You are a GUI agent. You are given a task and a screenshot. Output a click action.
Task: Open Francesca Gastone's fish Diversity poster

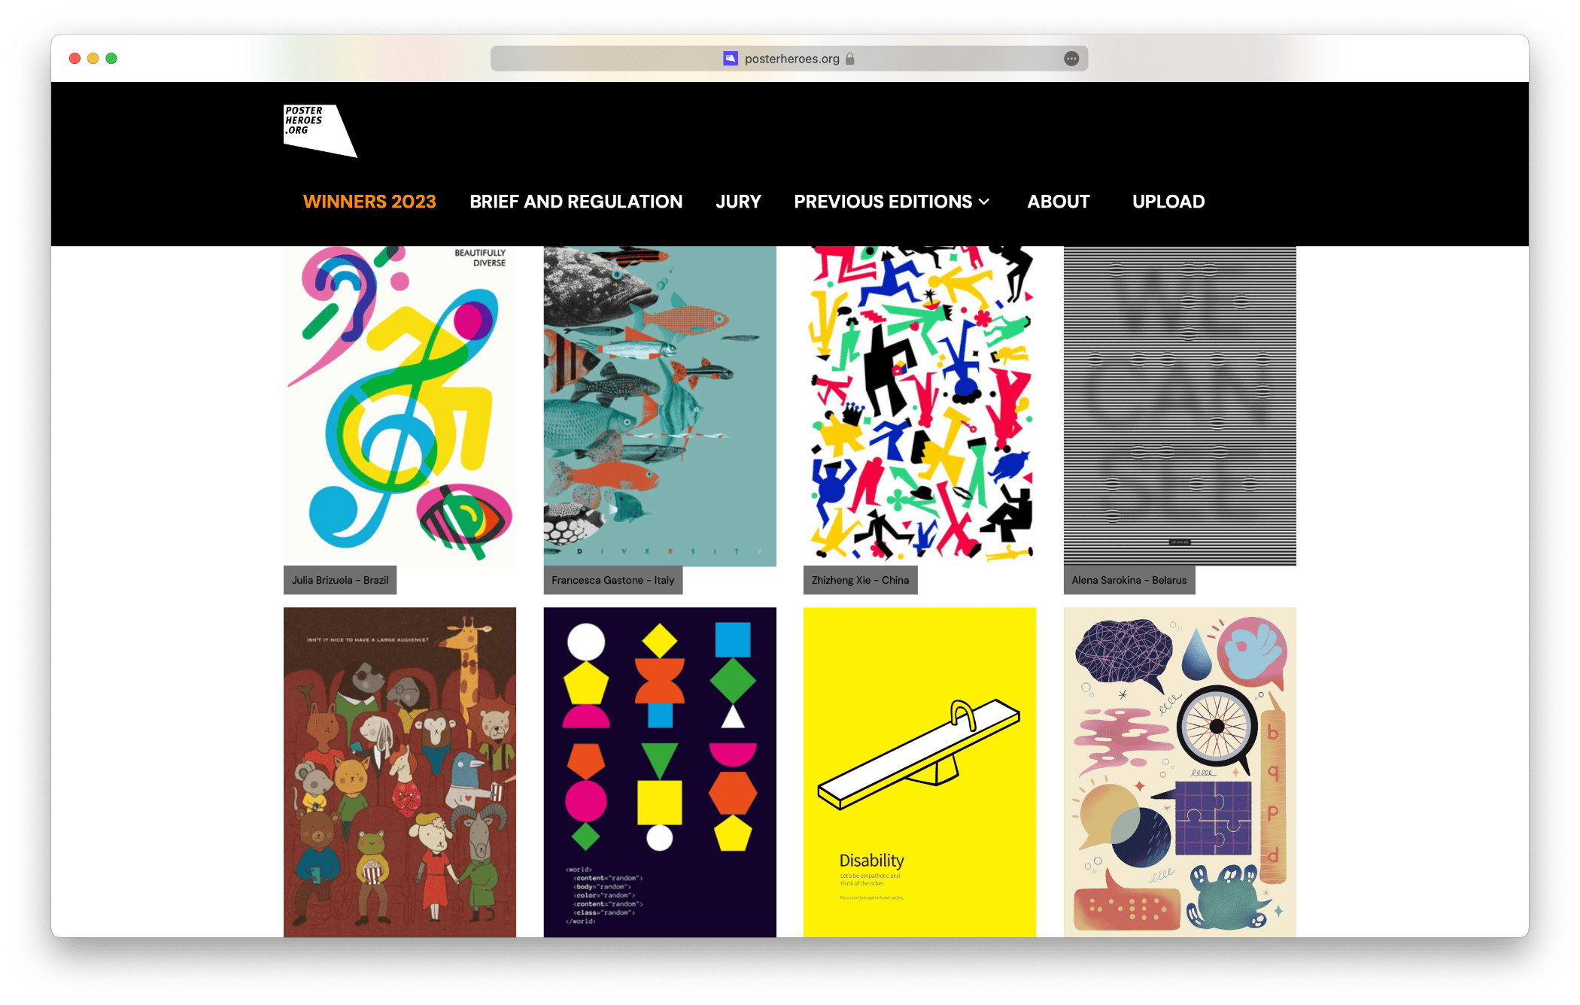660,406
